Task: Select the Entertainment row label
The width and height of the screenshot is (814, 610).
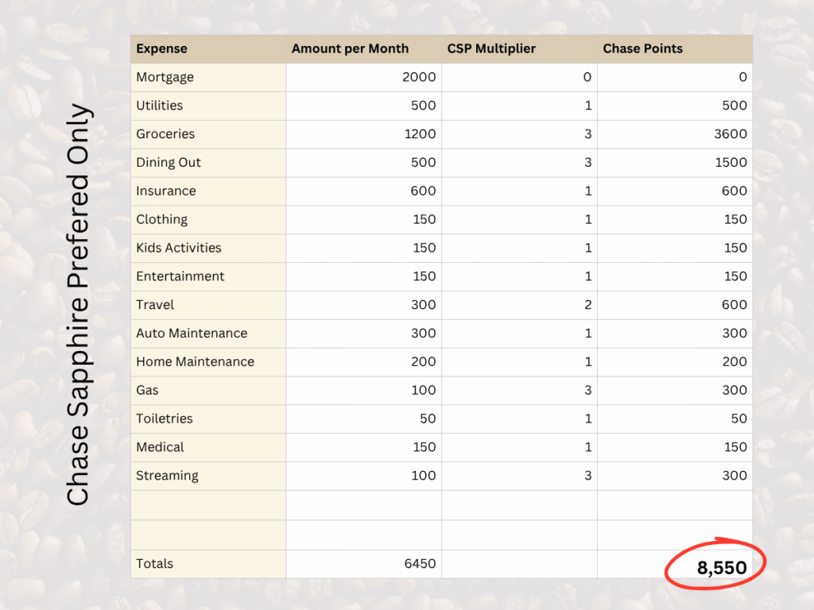Action: [180, 276]
